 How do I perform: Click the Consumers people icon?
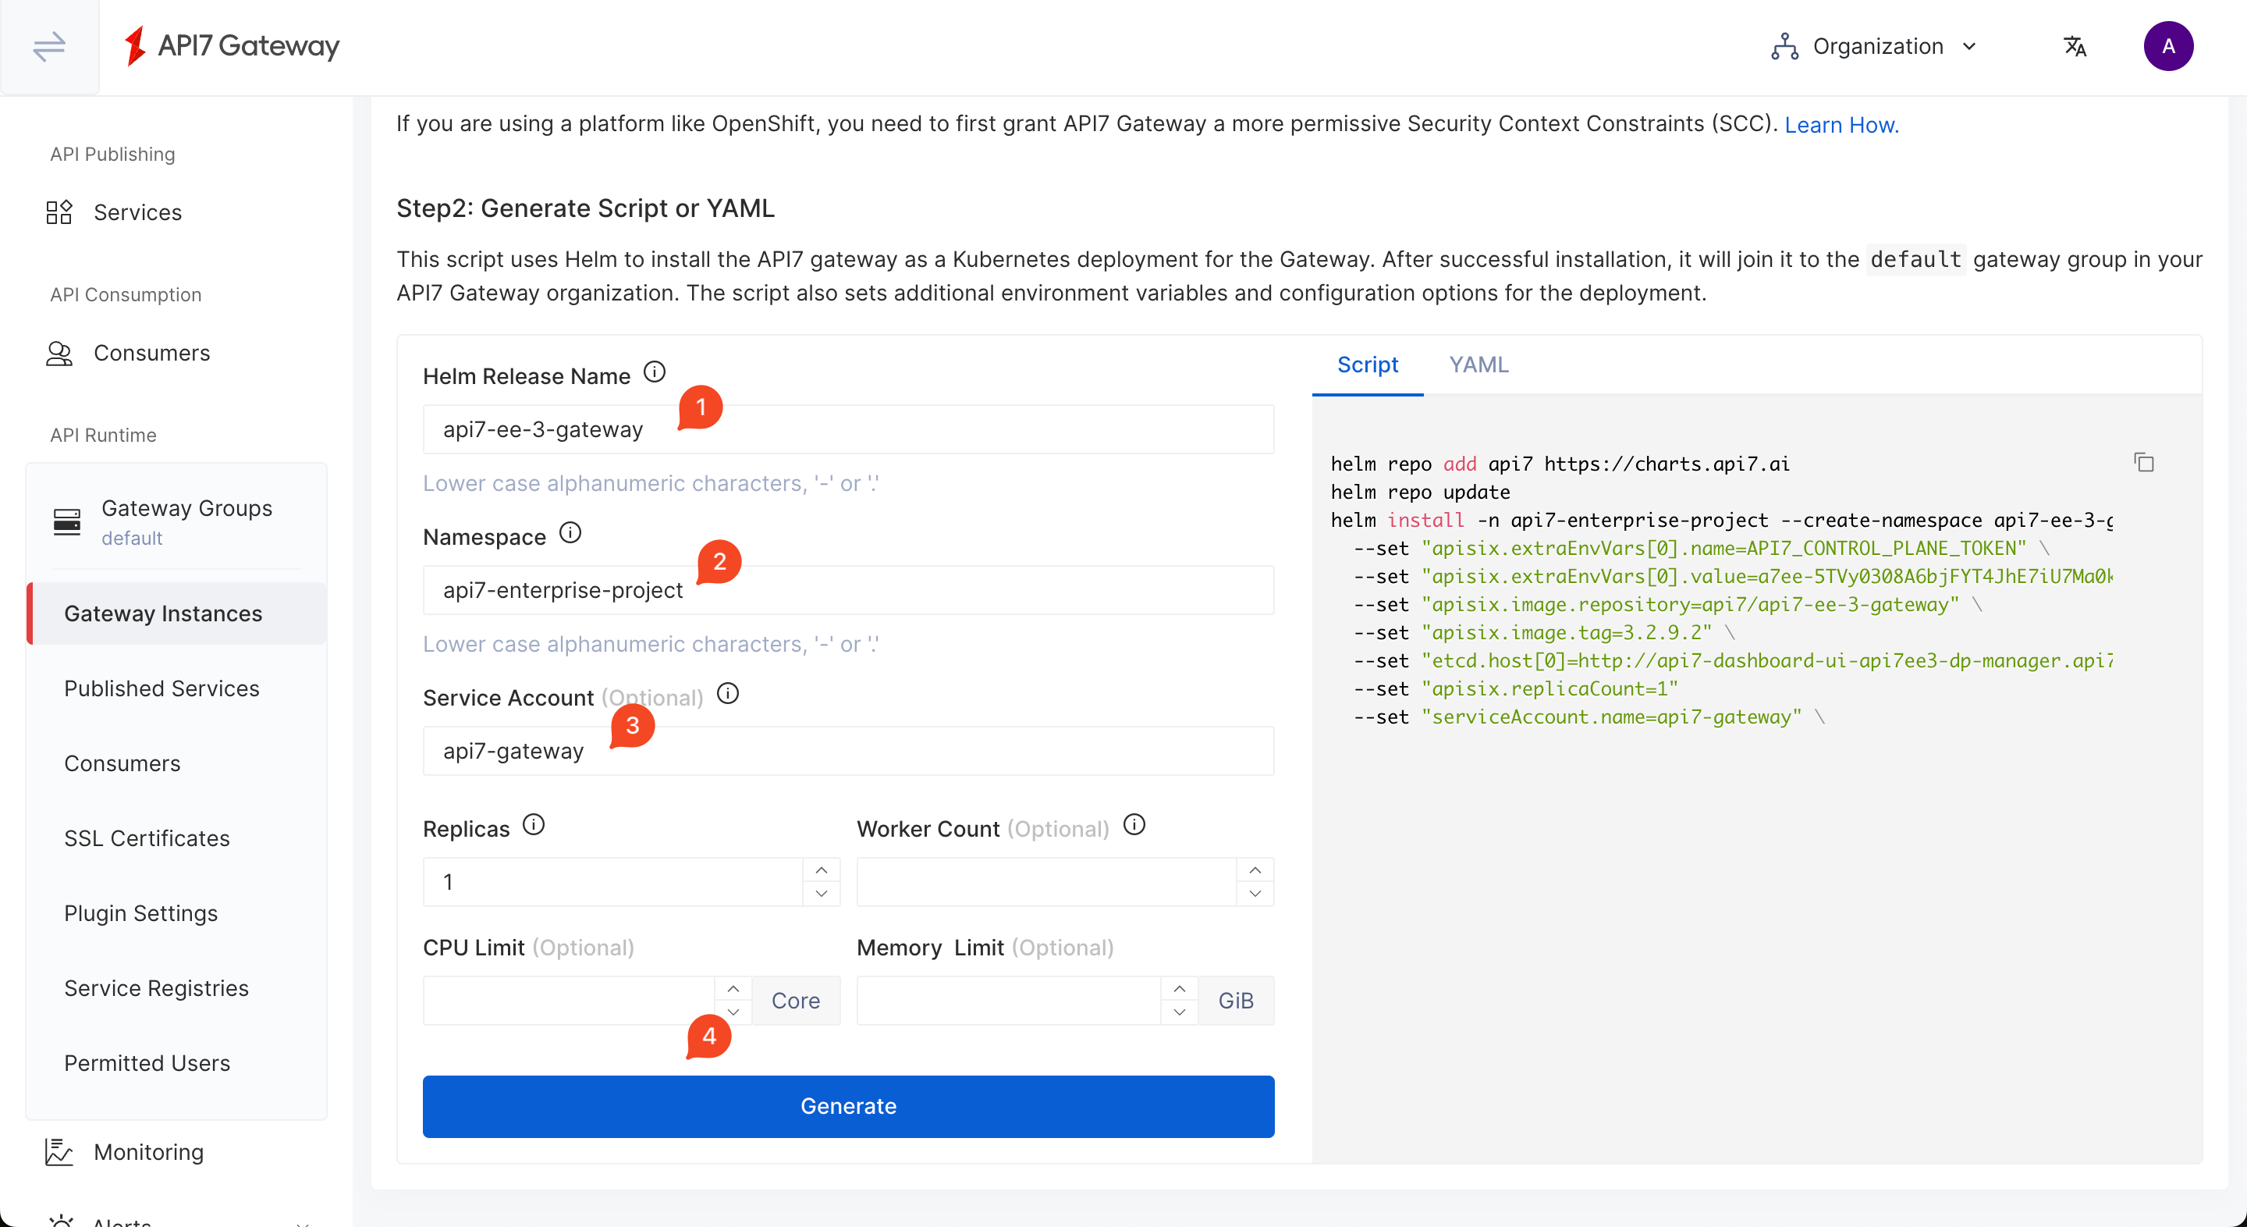[59, 353]
